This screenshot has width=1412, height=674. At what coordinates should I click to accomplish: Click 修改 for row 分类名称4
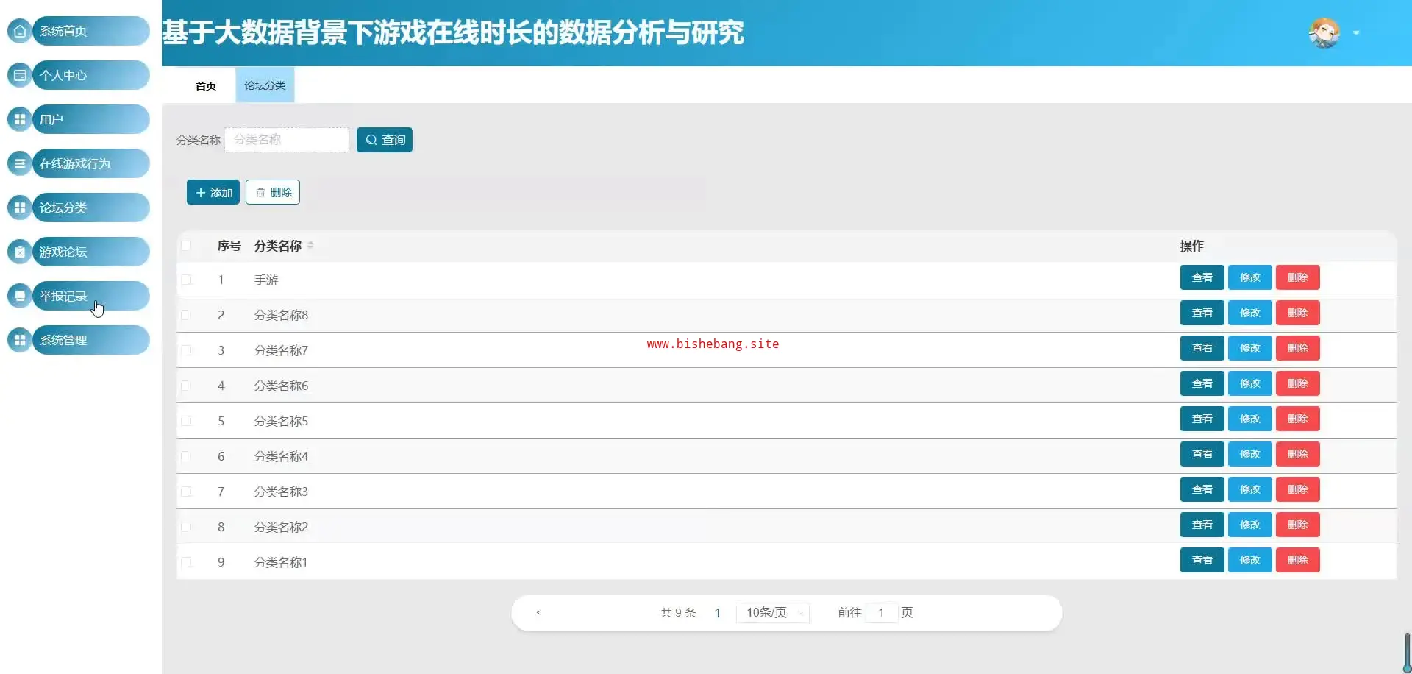tap(1250, 454)
